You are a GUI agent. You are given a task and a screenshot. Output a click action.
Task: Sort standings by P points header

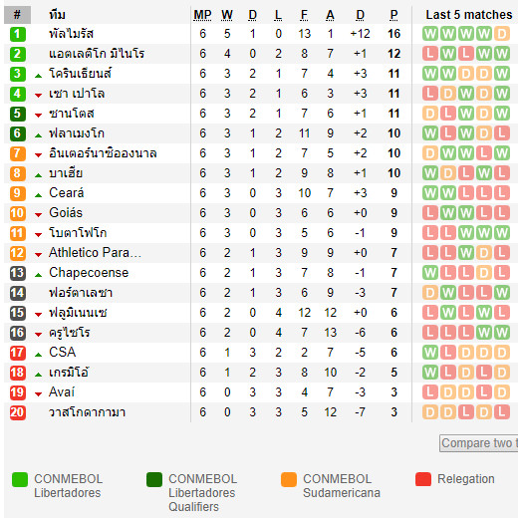tap(393, 15)
